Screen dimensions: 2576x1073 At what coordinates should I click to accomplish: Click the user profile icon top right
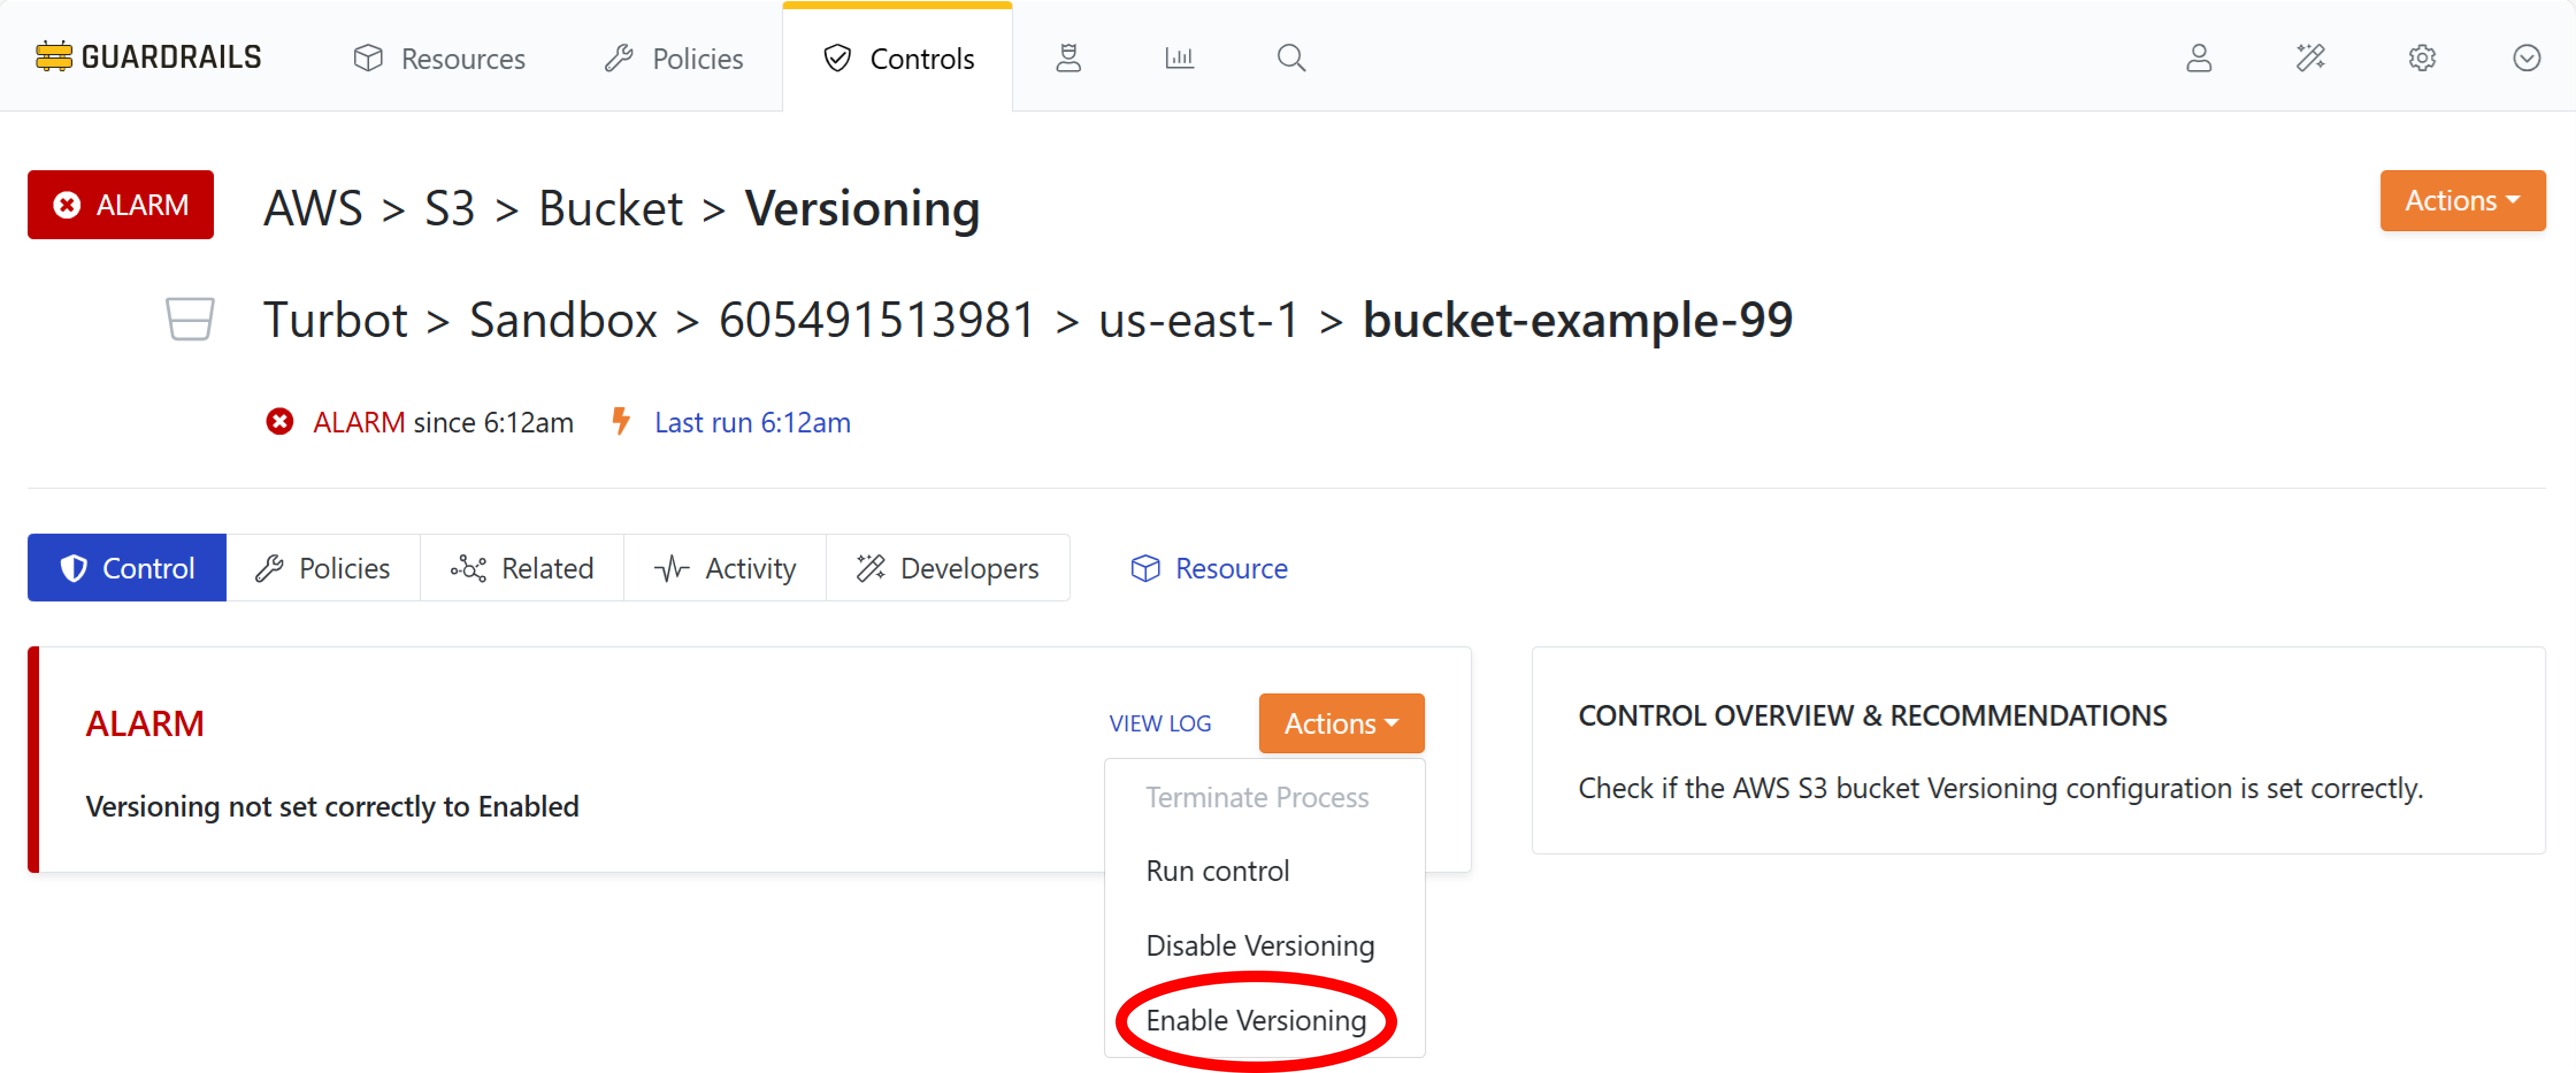[x=2199, y=57]
